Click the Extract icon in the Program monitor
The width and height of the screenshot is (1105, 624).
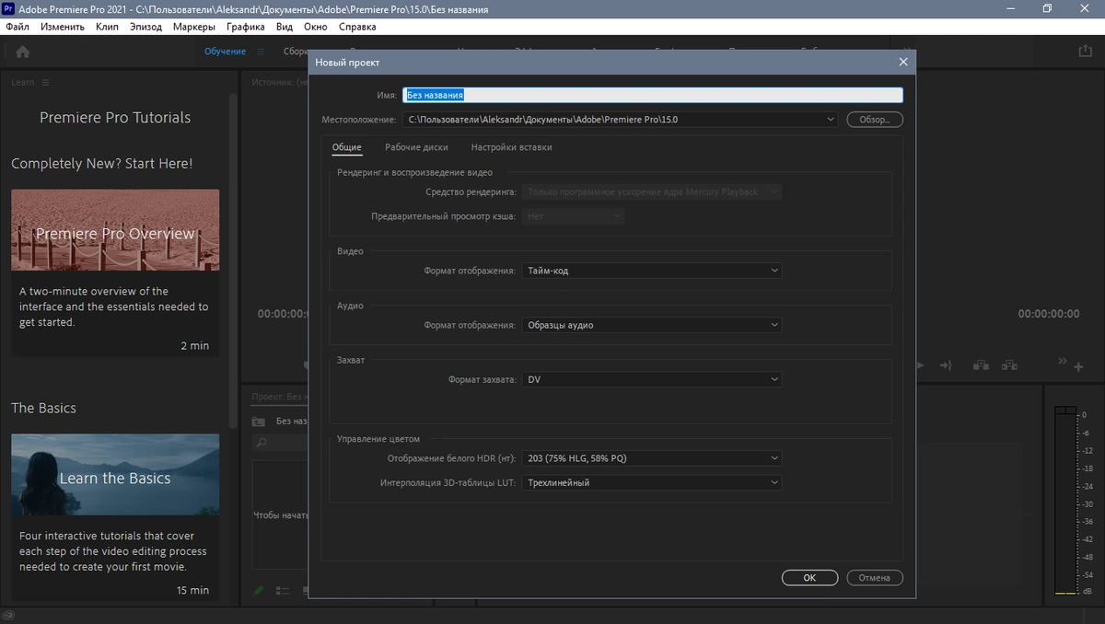(x=1010, y=365)
